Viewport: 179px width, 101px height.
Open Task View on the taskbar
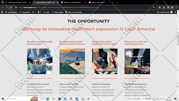coord(42,99)
